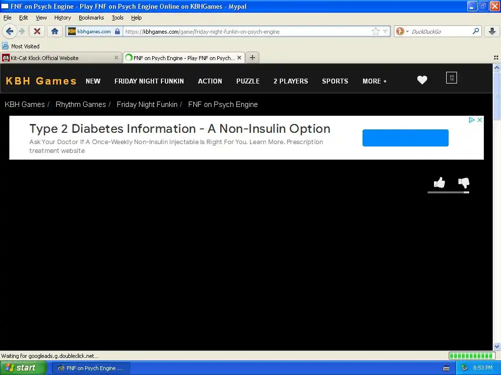Open the ACTION games category

pos(210,81)
